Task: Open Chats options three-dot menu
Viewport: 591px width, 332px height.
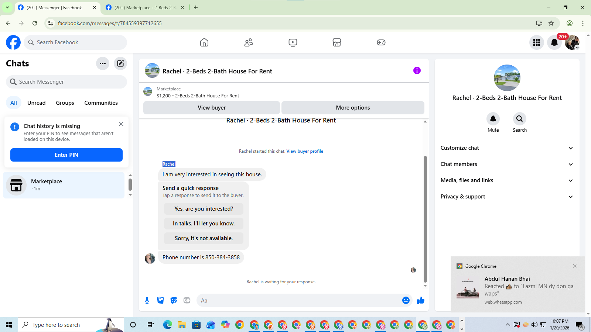Action: tap(103, 63)
